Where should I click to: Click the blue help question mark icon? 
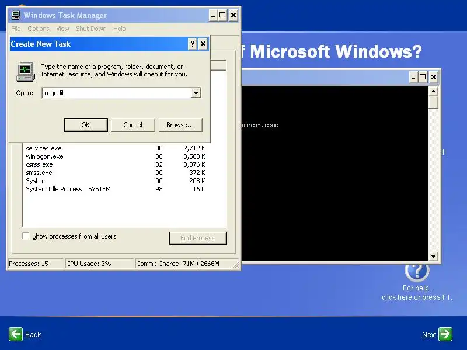coord(417,271)
